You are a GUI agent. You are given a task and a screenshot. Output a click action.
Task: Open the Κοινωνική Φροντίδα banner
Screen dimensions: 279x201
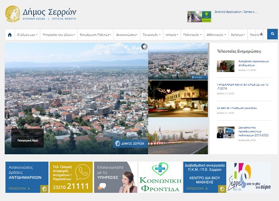160,177
